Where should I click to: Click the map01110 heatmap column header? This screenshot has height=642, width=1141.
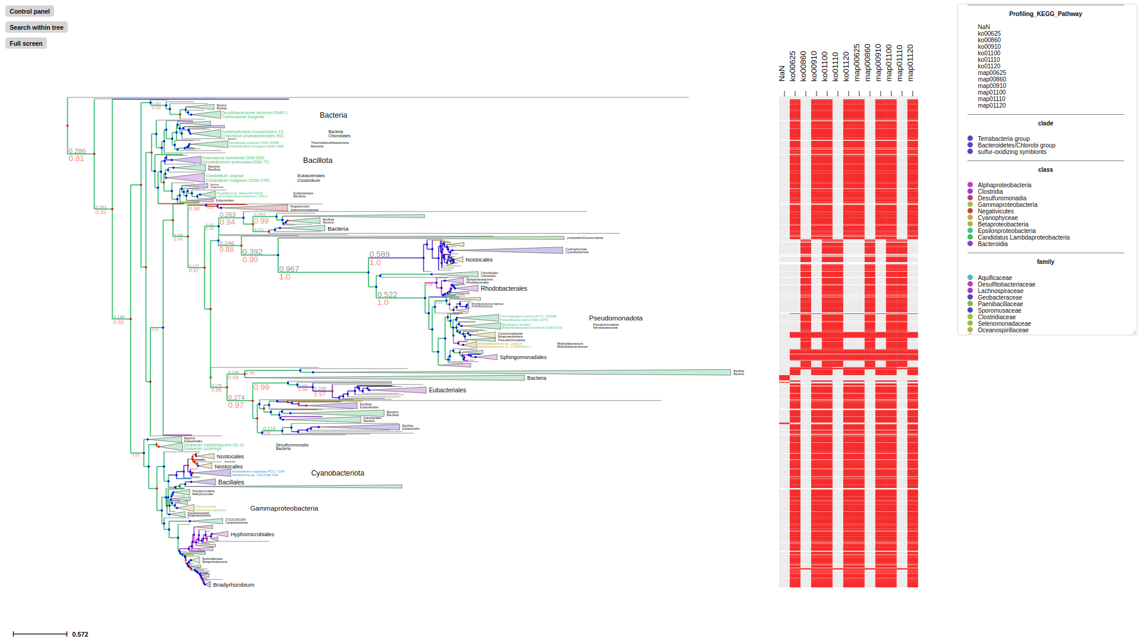coord(900,62)
